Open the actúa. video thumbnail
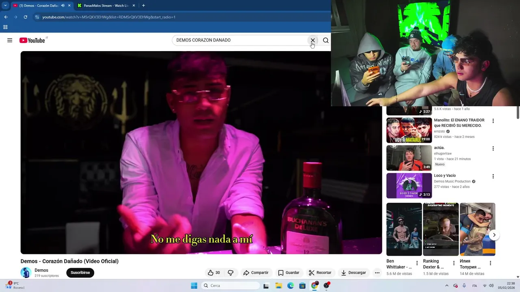 click(409, 158)
